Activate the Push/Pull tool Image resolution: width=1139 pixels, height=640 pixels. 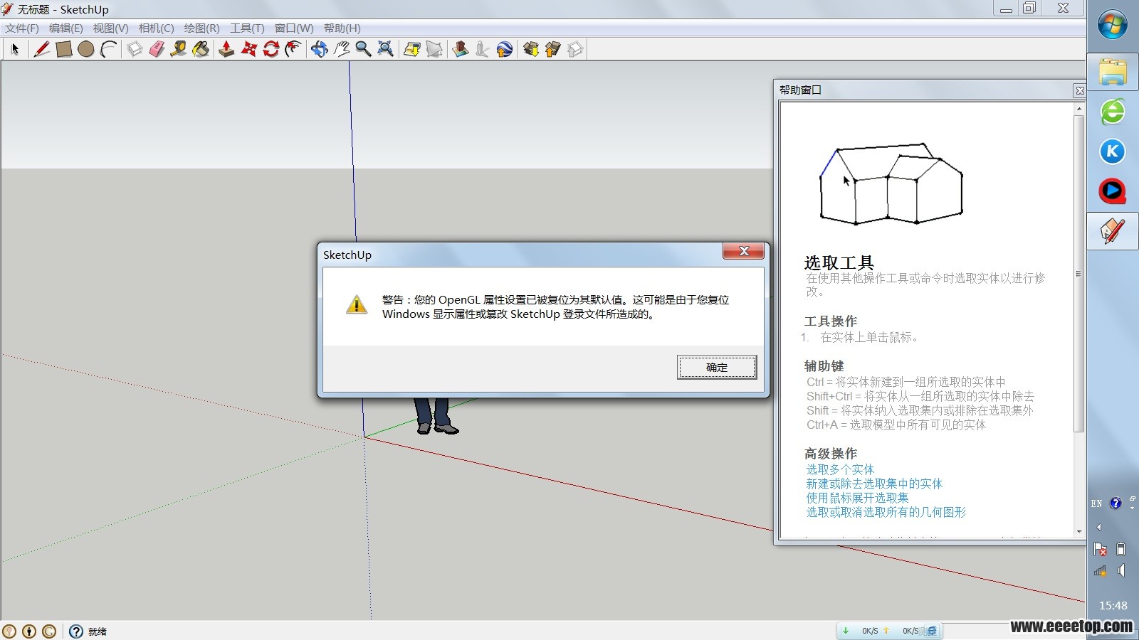click(x=226, y=49)
